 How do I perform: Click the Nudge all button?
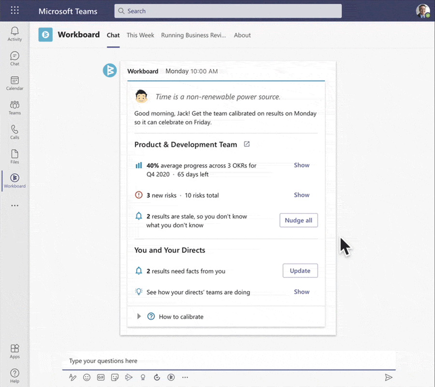pos(299,220)
